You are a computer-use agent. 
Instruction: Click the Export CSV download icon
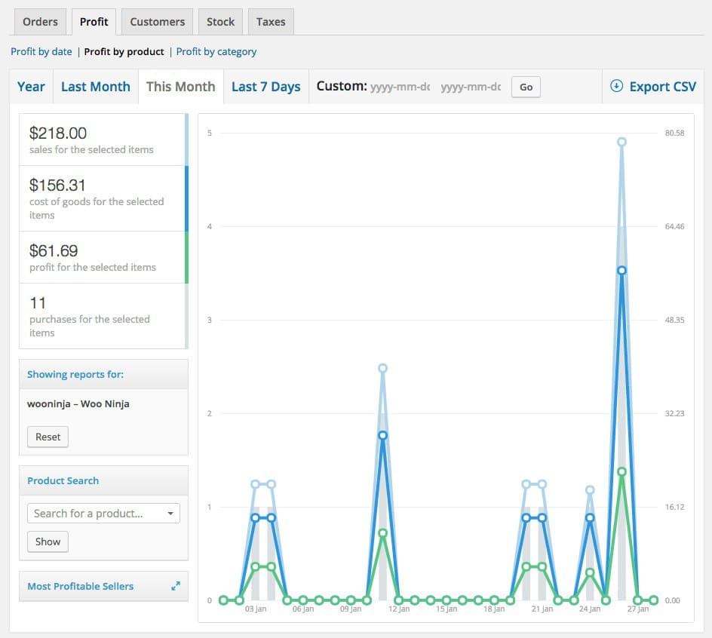[x=616, y=86]
